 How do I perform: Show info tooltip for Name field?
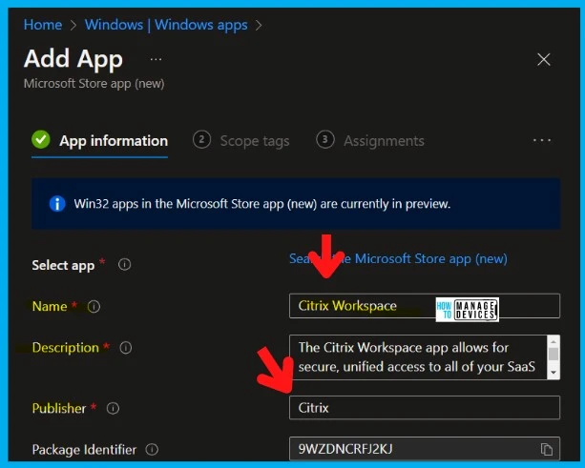(94, 307)
